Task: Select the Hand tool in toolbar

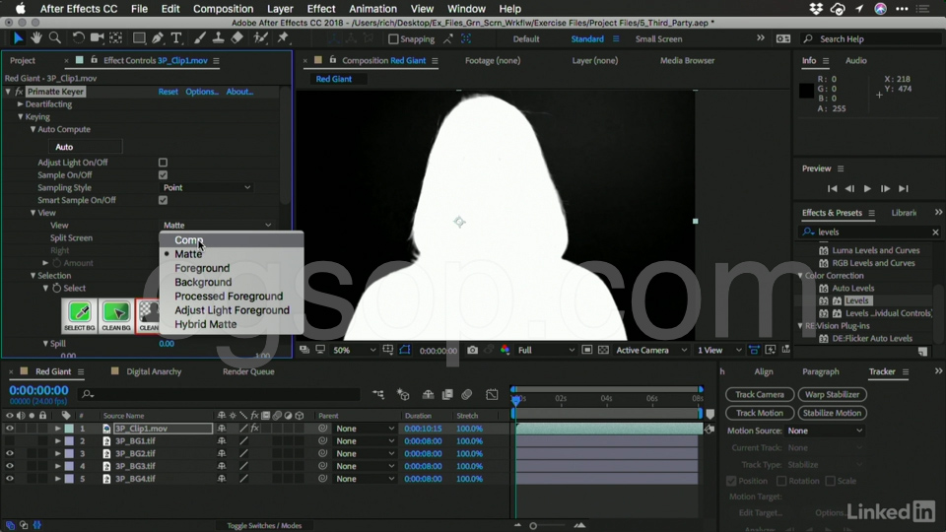Action: pyautogui.click(x=36, y=38)
